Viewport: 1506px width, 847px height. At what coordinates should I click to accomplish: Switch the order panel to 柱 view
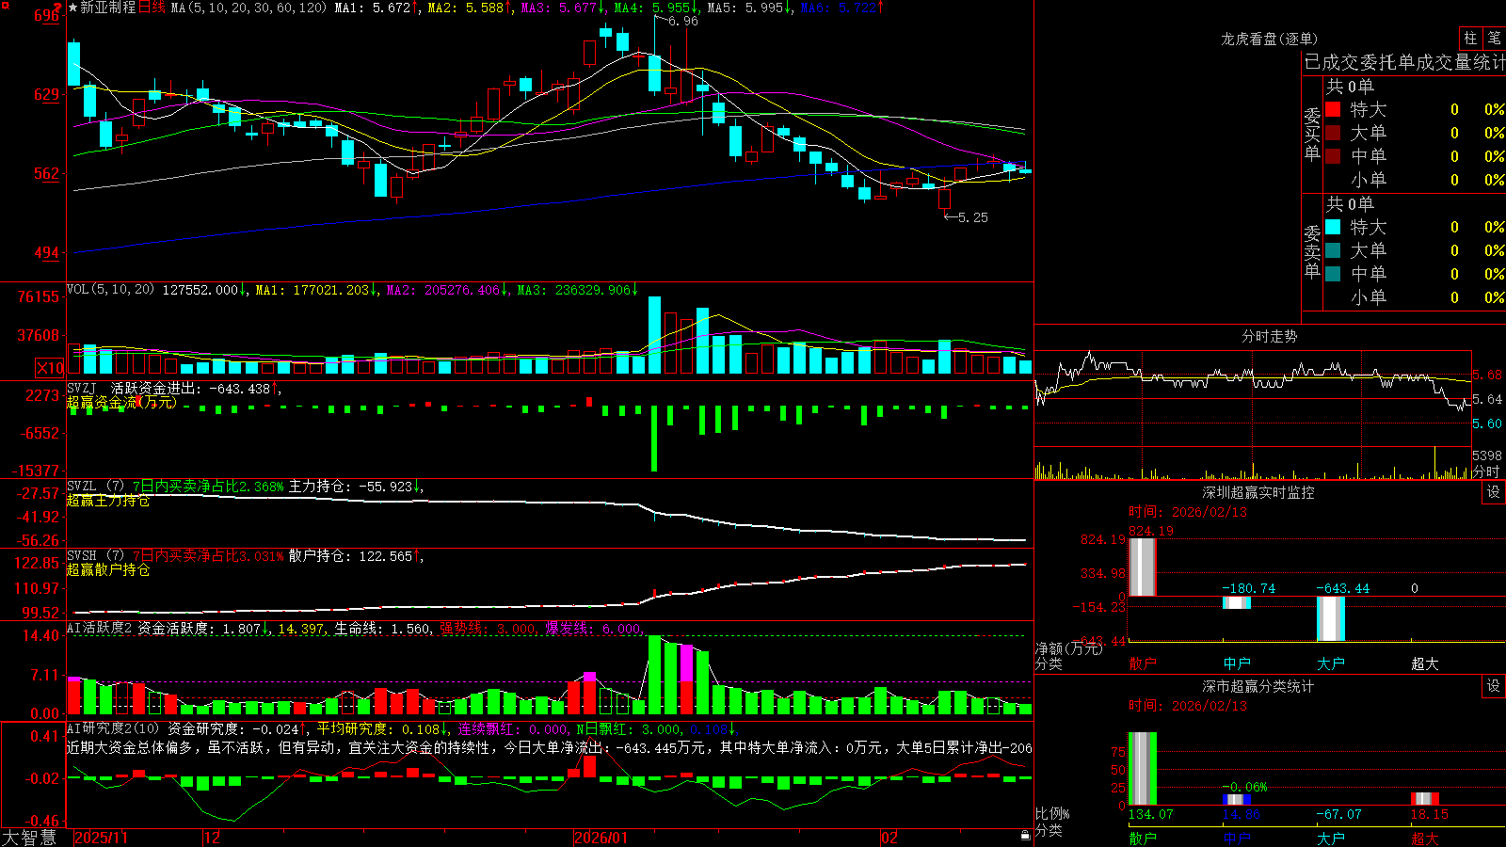click(x=1470, y=38)
